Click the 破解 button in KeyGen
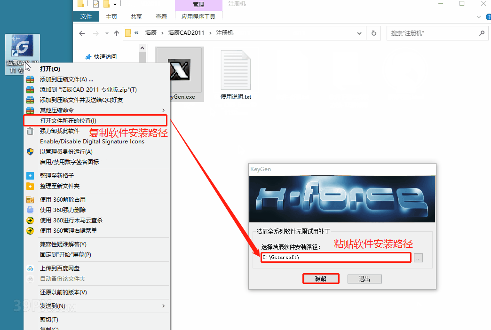 321,278
